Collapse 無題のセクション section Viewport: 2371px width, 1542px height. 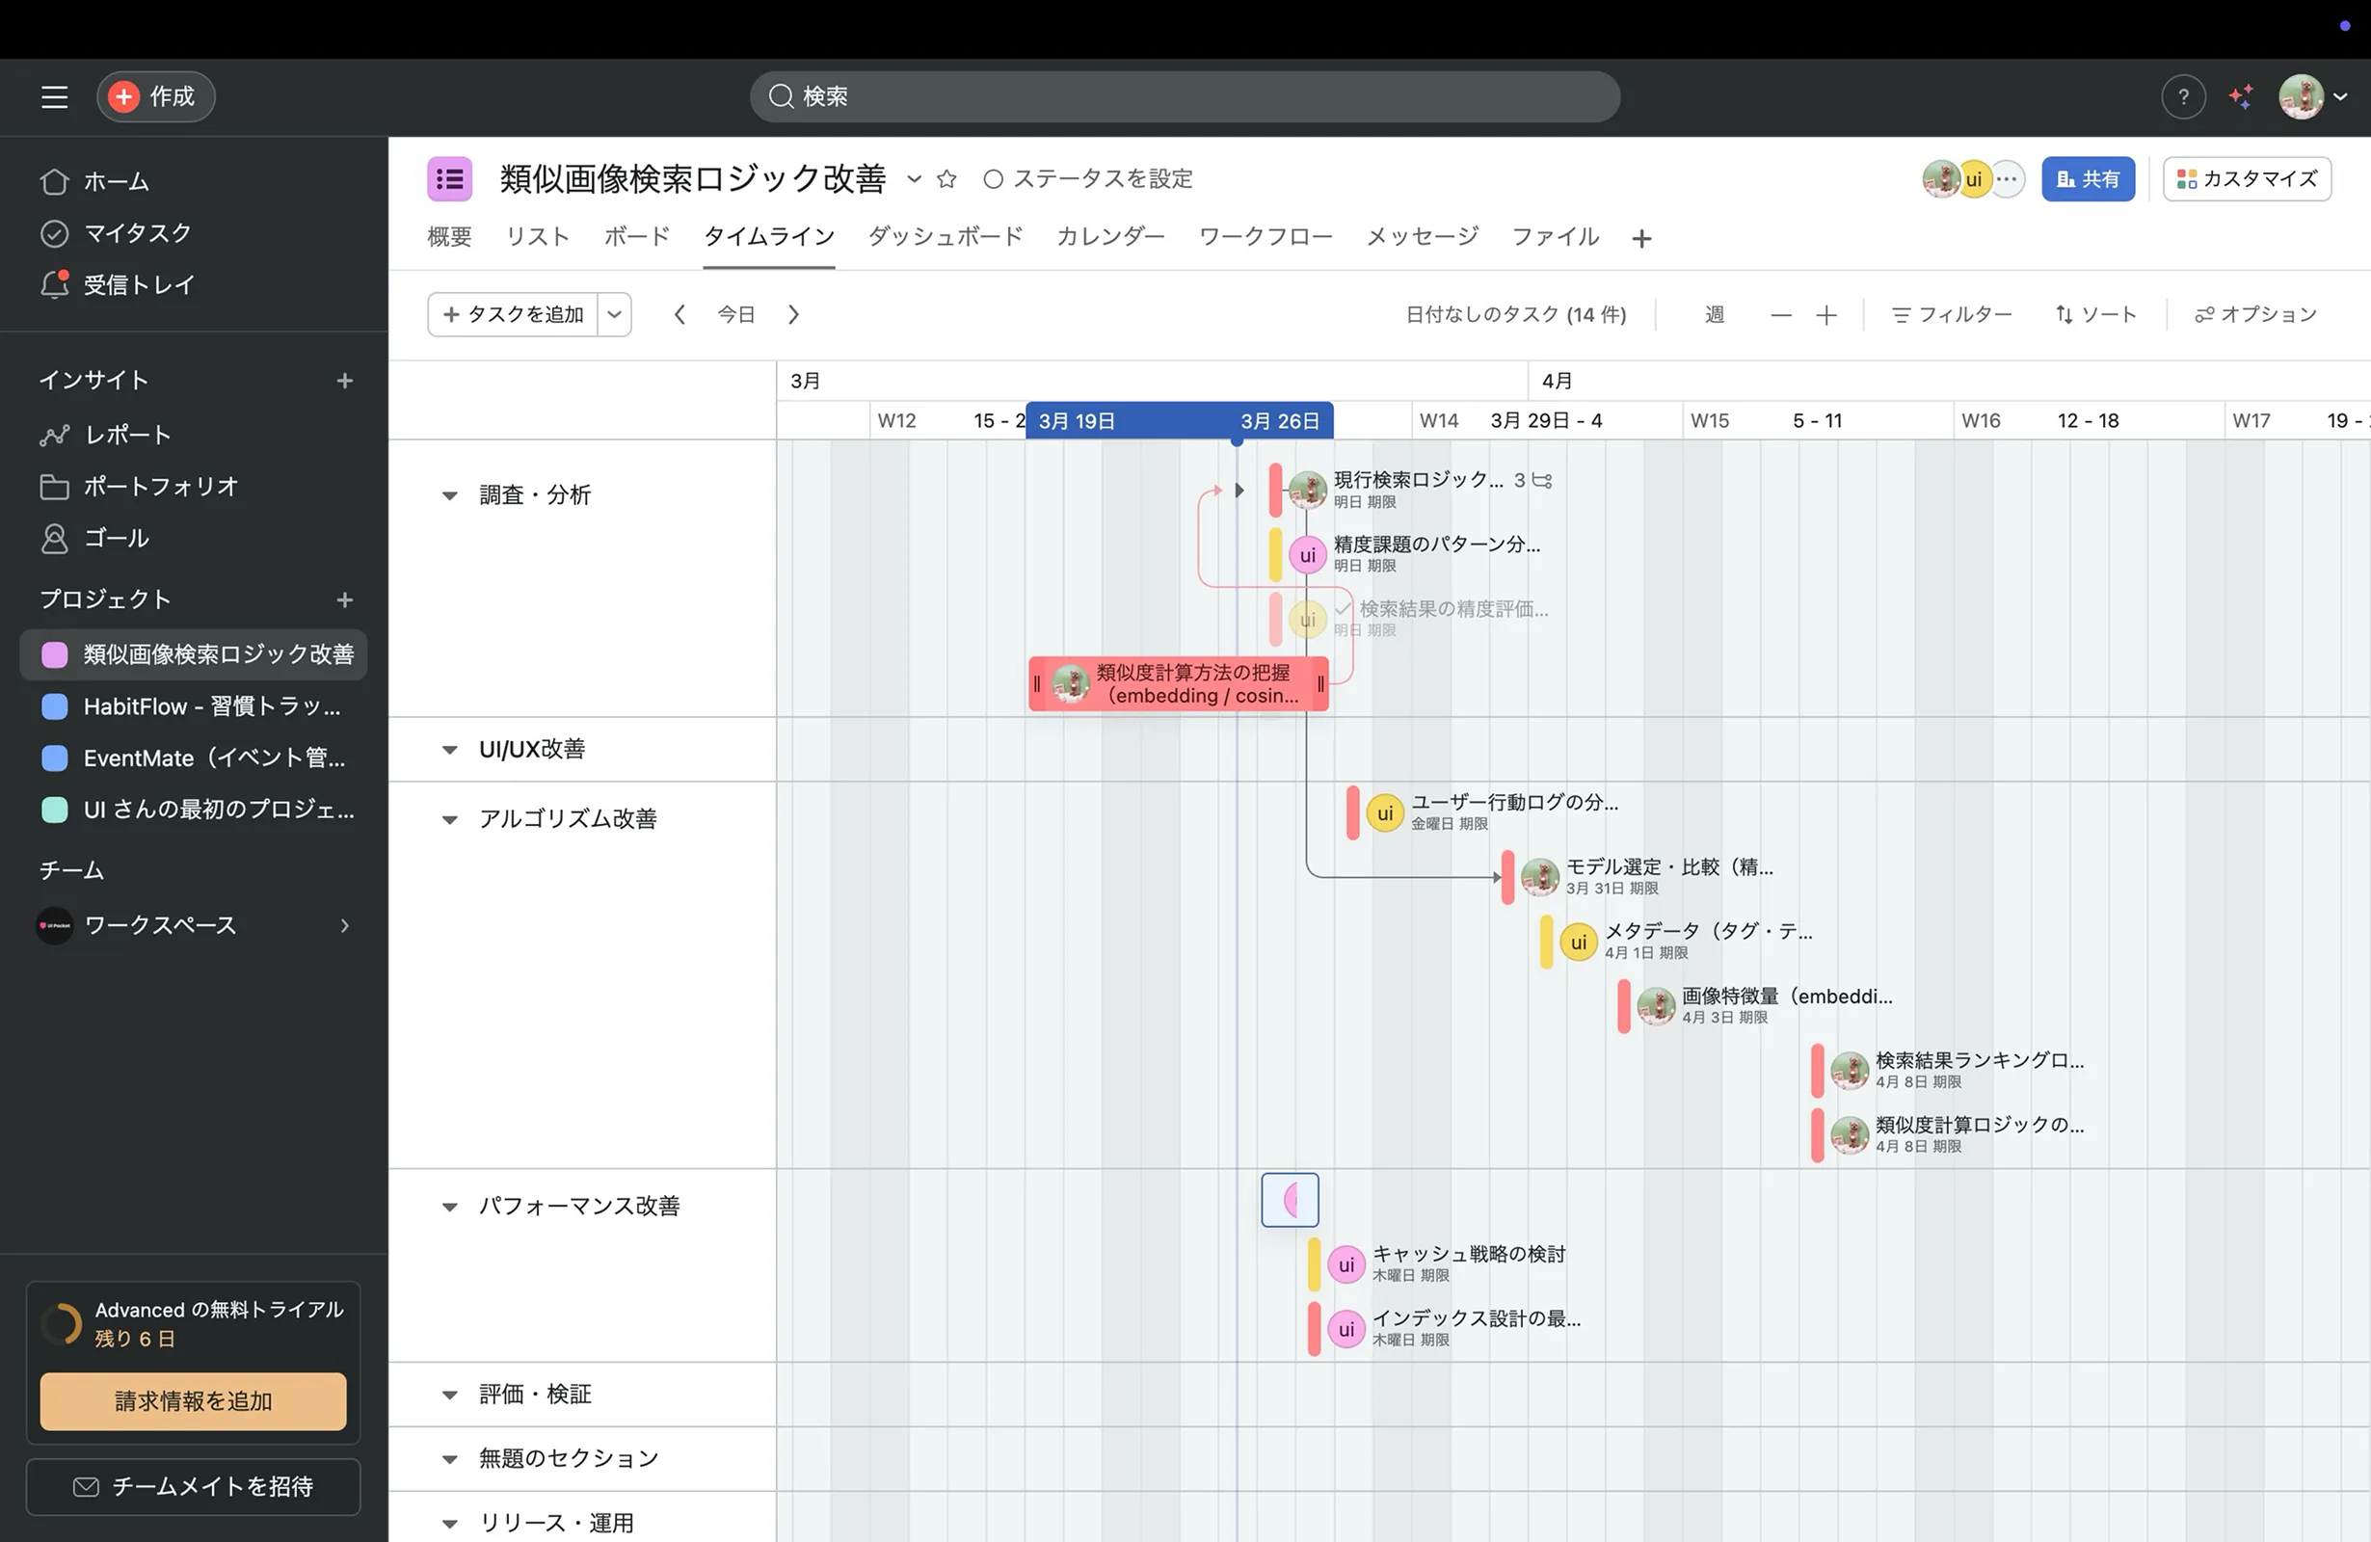coord(449,1459)
